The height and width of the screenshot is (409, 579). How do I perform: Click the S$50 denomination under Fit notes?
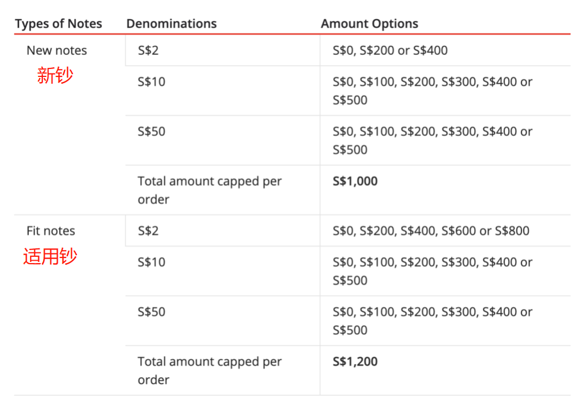[151, 312]
